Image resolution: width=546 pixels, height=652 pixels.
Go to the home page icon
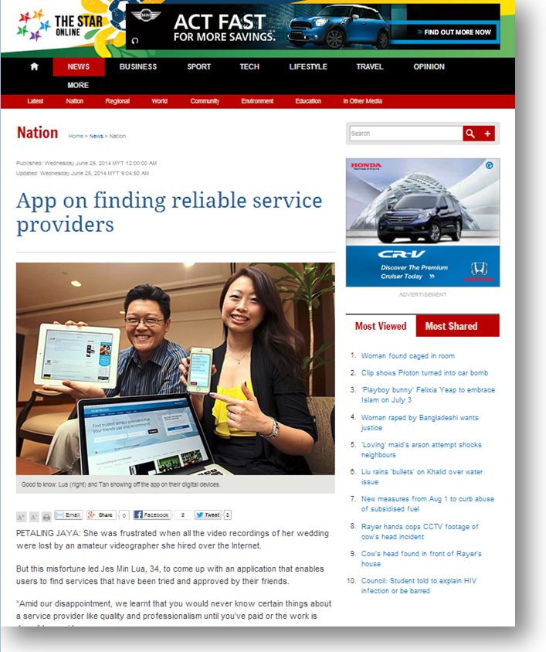point(34,66)
